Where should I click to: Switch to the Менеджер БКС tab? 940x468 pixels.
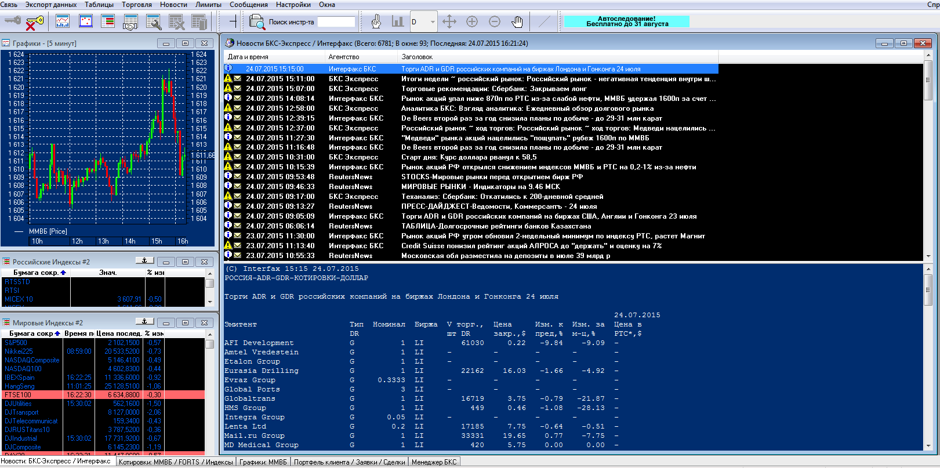(434, 462)
